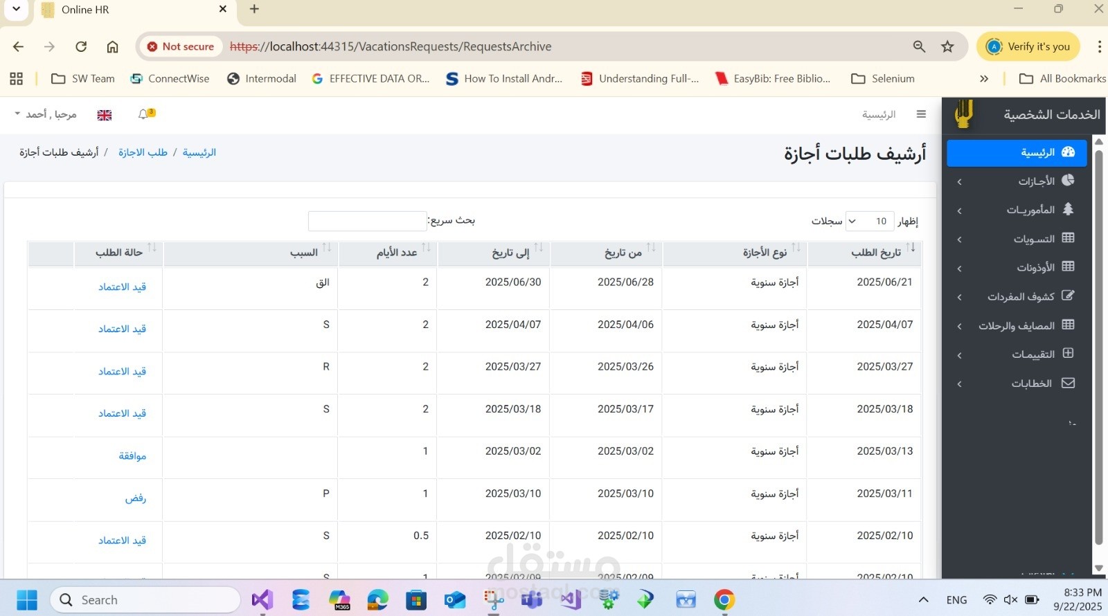The image size is (1108, 616).
Task: Expand the الأجازات sidebar menu
Action: [959, 181]
